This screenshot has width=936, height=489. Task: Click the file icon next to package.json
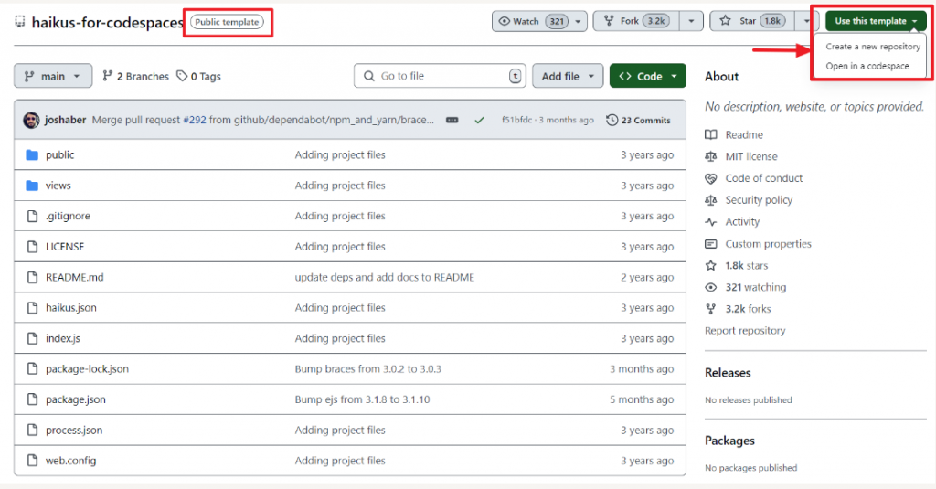[x=32, y=399]
